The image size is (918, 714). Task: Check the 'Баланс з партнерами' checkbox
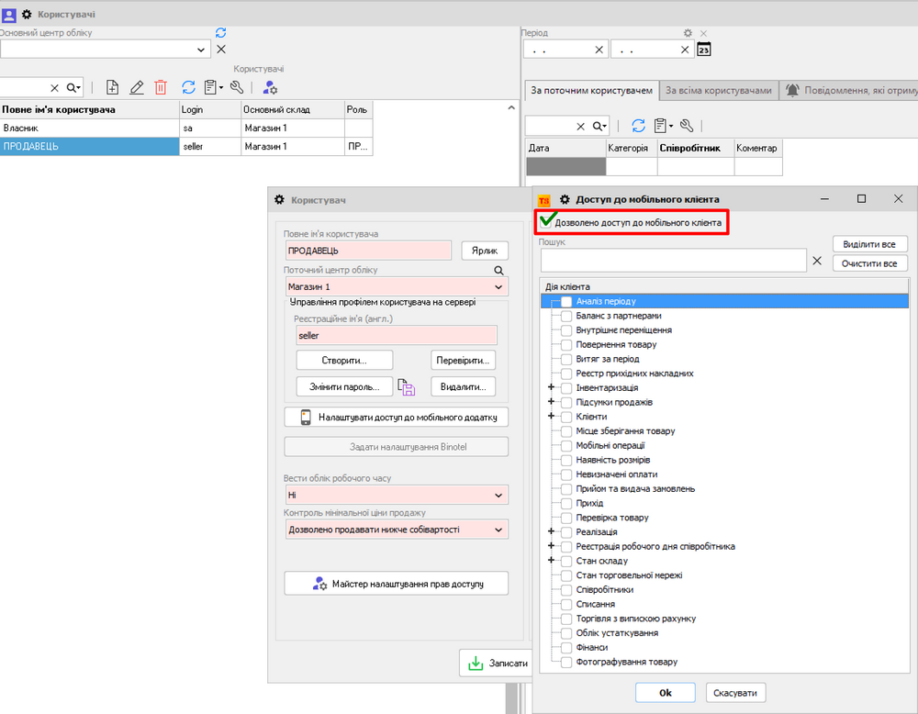pyautogui.click(x=566, y=316)
